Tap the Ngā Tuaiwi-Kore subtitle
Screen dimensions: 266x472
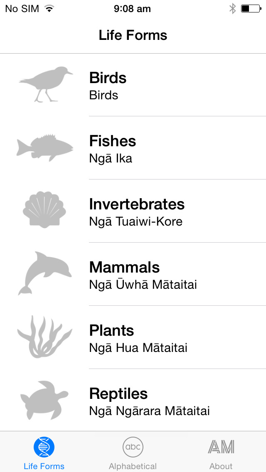[x=136, y=221]
